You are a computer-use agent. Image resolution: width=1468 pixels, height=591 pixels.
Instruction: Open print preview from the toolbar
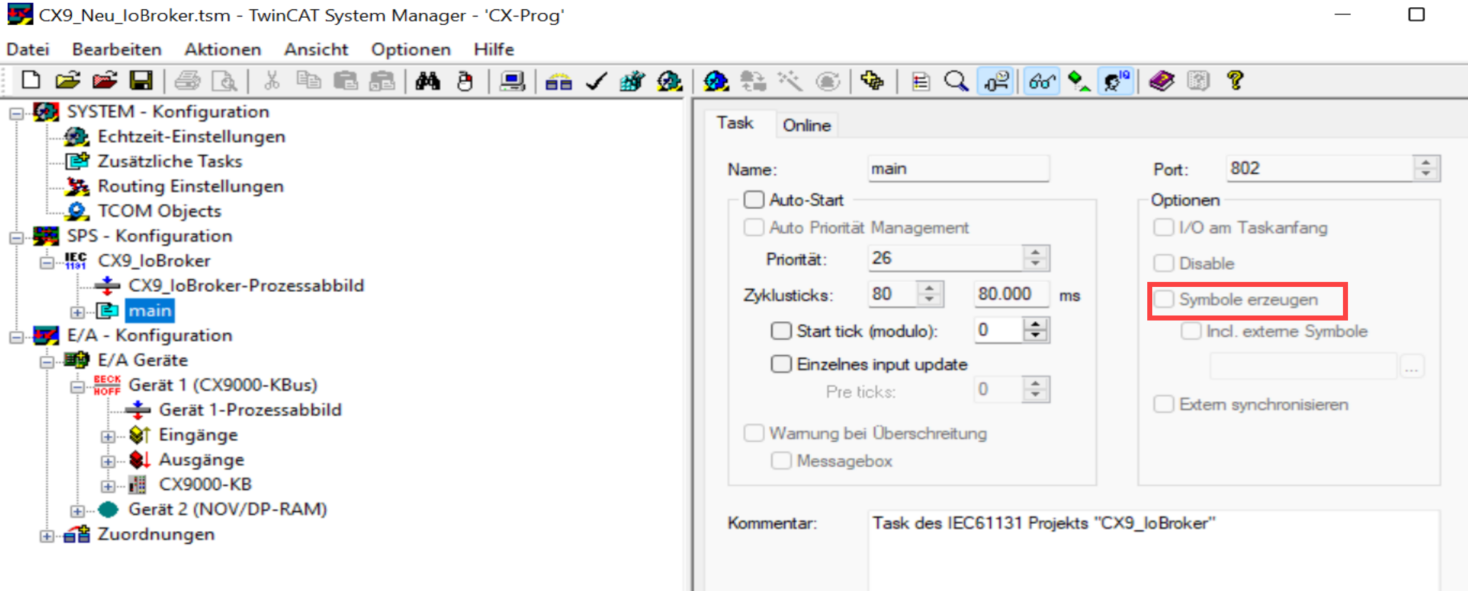coord(225,81)
